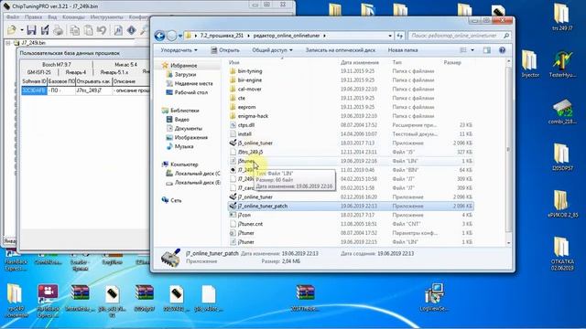Image resolution: width=586 pixels, height=329 pixels.
Task: Open the view options dropdown arrow
Action: point(472,50)
